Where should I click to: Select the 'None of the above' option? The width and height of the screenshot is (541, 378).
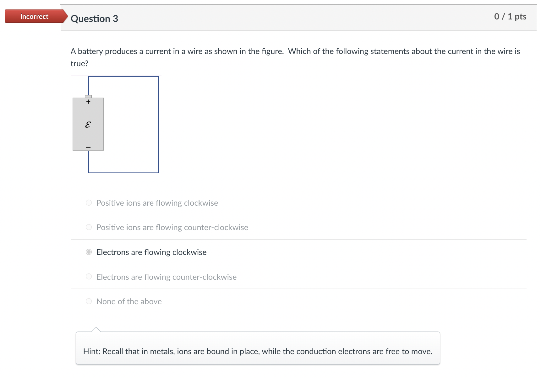(x=89, y=301)
